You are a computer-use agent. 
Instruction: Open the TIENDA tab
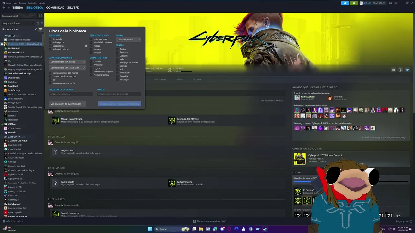[x=18, y=8]
